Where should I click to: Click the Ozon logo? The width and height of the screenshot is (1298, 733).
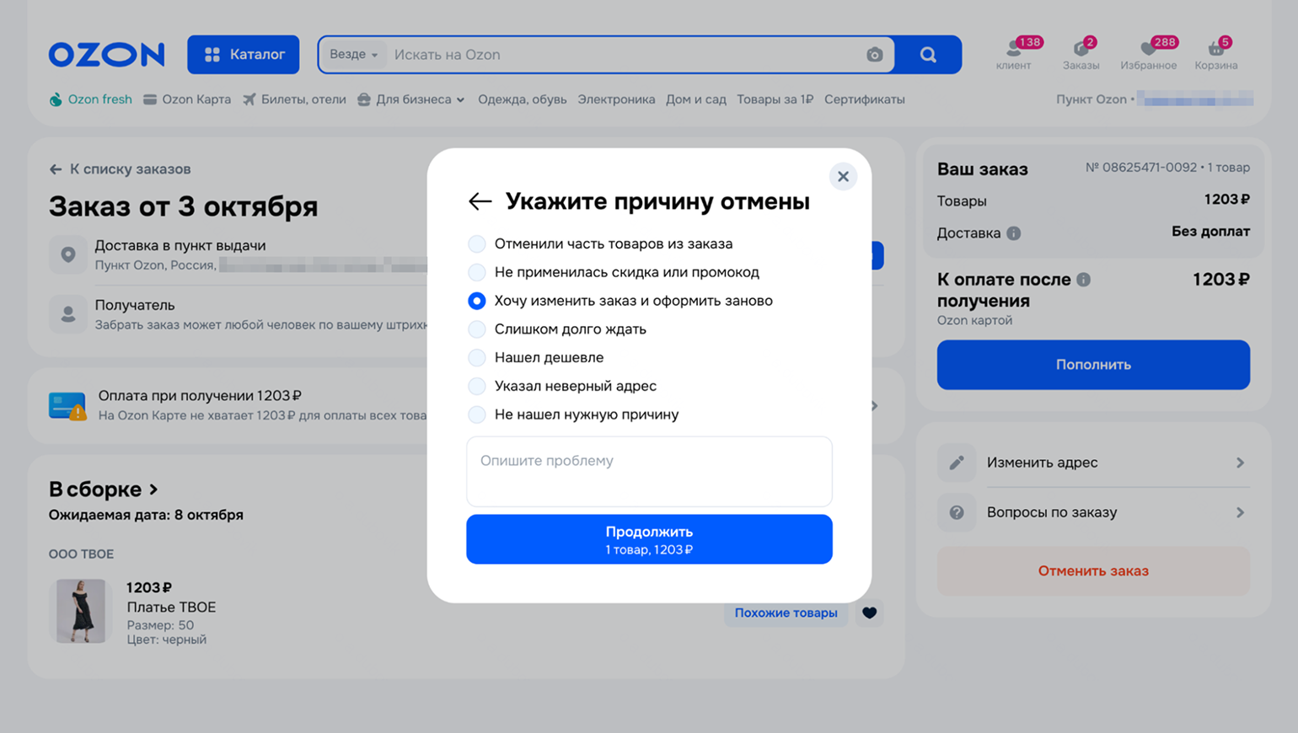point(106,55)
